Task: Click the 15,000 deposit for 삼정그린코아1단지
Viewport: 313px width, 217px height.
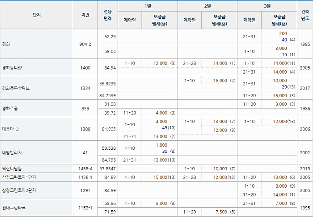Action: [x=160, y=177]
